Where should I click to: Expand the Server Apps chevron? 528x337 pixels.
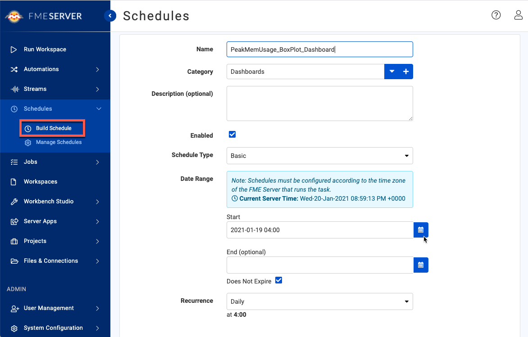98,222
